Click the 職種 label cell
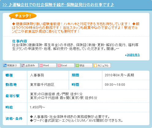 [x=15, y=75]
